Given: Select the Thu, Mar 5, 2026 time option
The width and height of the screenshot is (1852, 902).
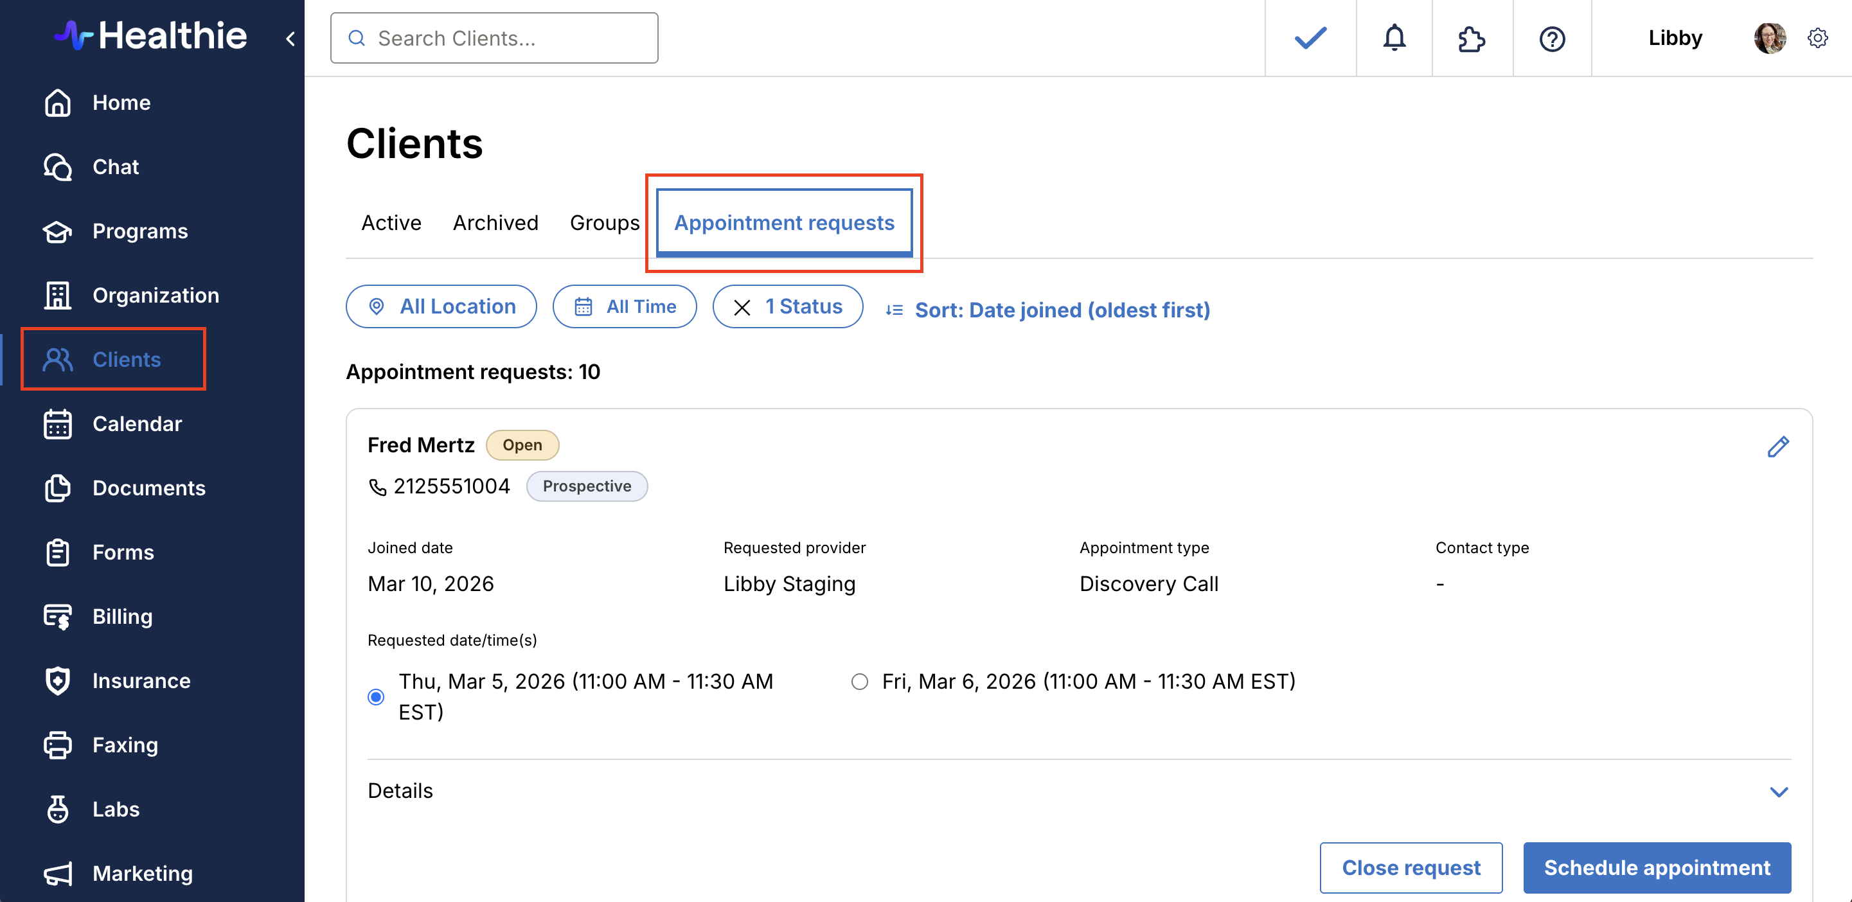Looking at the screenshot, I should (x=375, y=696).
